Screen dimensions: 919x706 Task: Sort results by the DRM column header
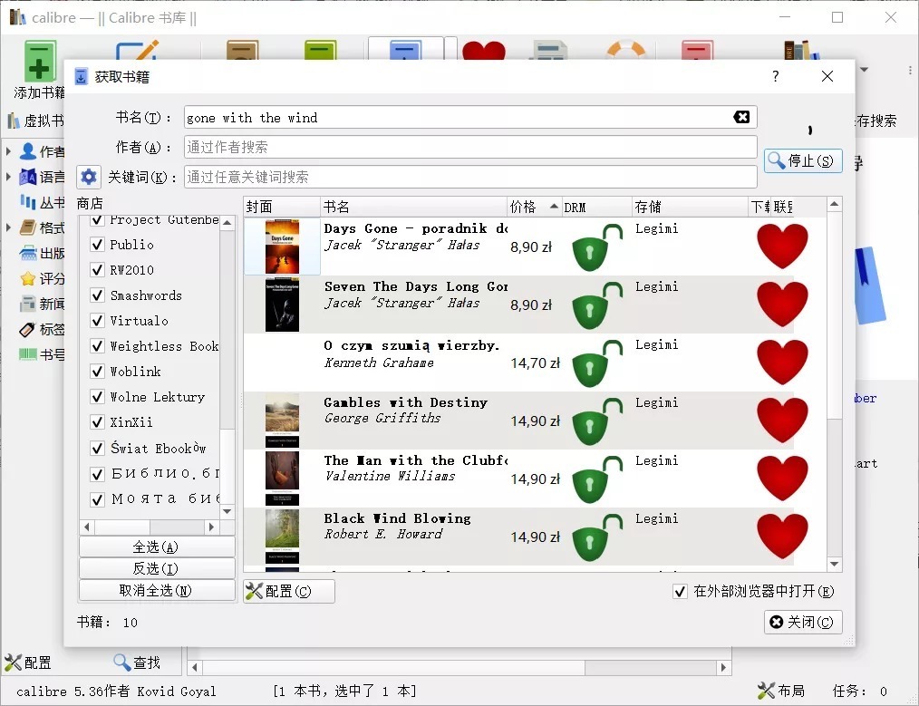pos(596,207)
